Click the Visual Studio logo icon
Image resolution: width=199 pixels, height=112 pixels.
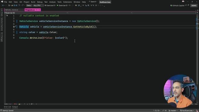2,2
